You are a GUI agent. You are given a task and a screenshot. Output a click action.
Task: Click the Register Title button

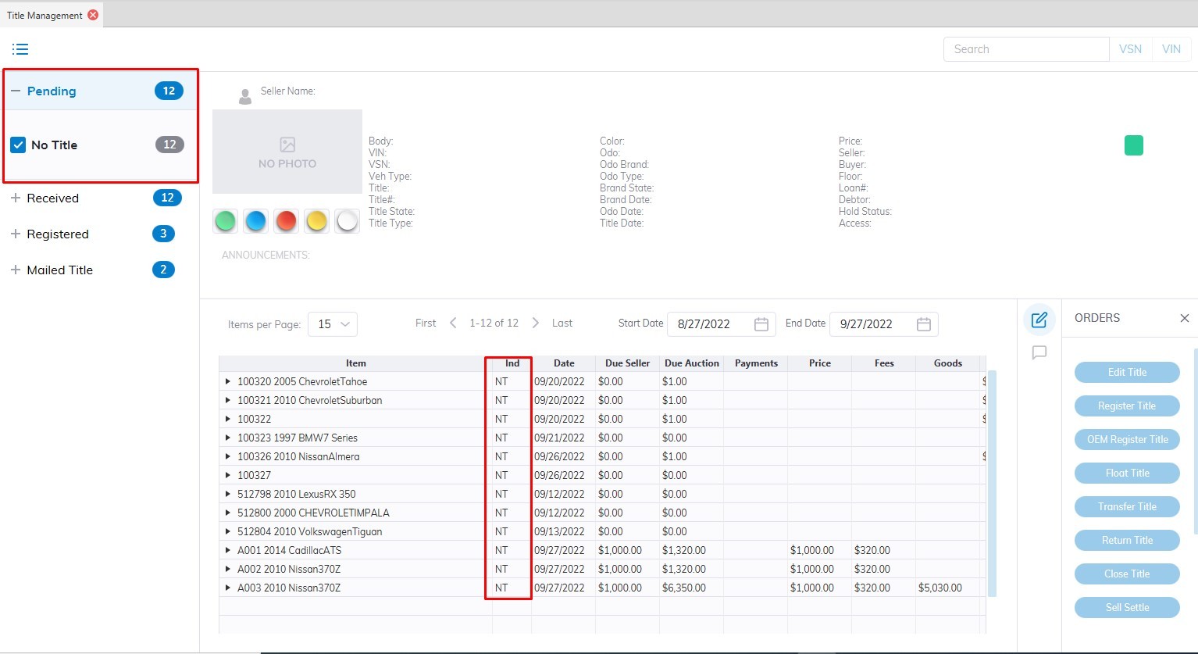(1126, 406)
